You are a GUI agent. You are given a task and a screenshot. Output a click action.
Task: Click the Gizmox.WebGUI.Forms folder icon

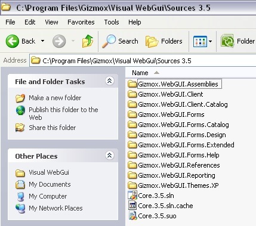(x=132, y=114)
